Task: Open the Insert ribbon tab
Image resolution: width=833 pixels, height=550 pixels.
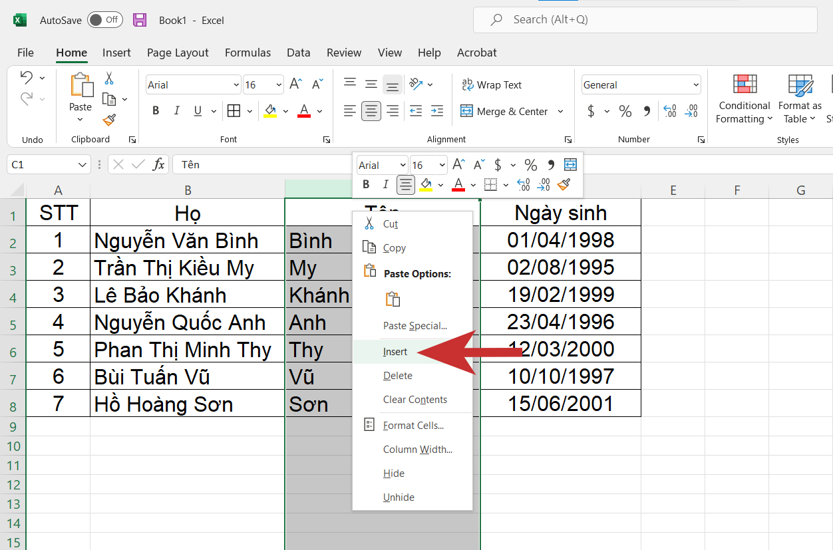Action: click(x=116, y=53)
